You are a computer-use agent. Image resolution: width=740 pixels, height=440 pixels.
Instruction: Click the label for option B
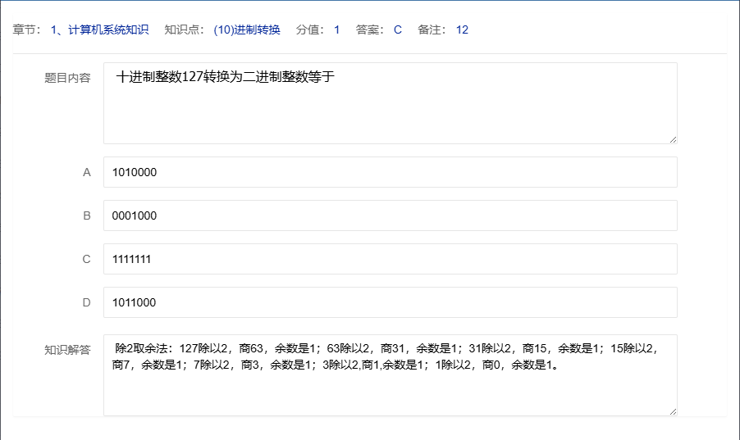tap(86, 216)
